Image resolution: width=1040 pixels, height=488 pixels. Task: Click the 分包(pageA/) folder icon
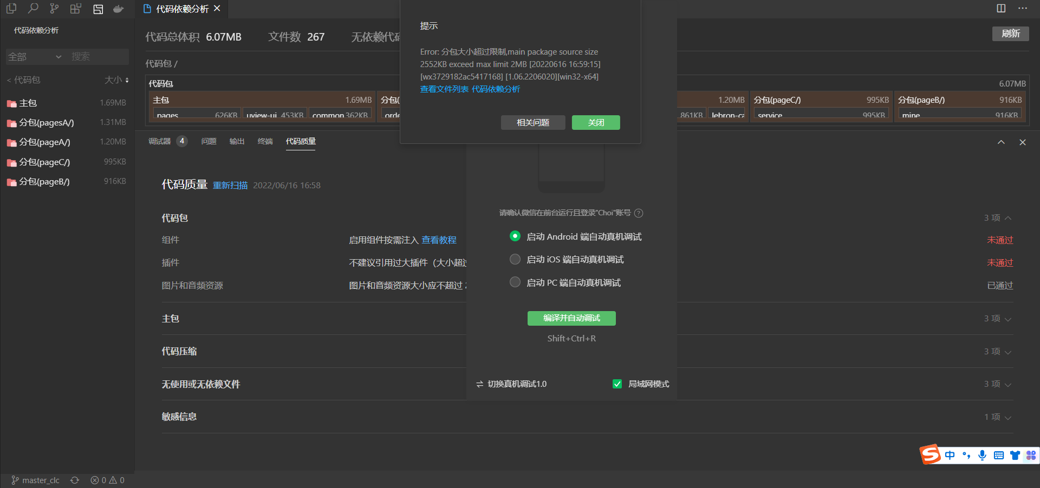(x=11, y=143)
